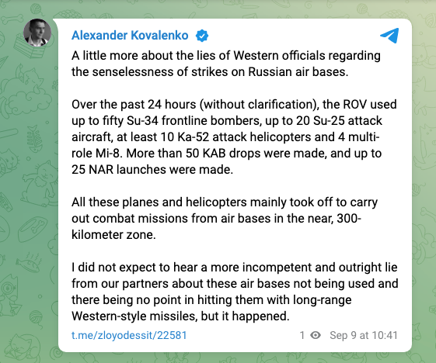The image size is (436, 363).
Task: Click the paragraph starting All these planes
Action: [225, 218]
